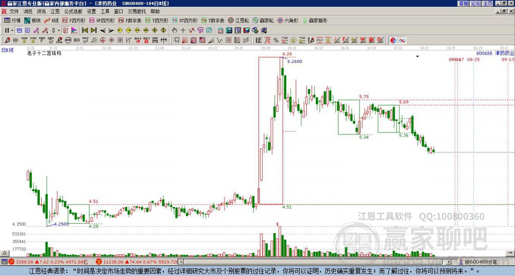Image resolution: width=515 pixels, height=276 pixels.
Task: Click the left arrow button at chart bottom right
Action: click(x=510, y=253)
